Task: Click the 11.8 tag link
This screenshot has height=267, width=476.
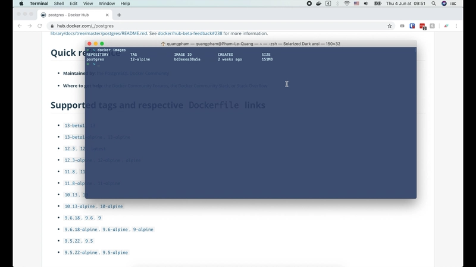Action: tap(70, 171)
